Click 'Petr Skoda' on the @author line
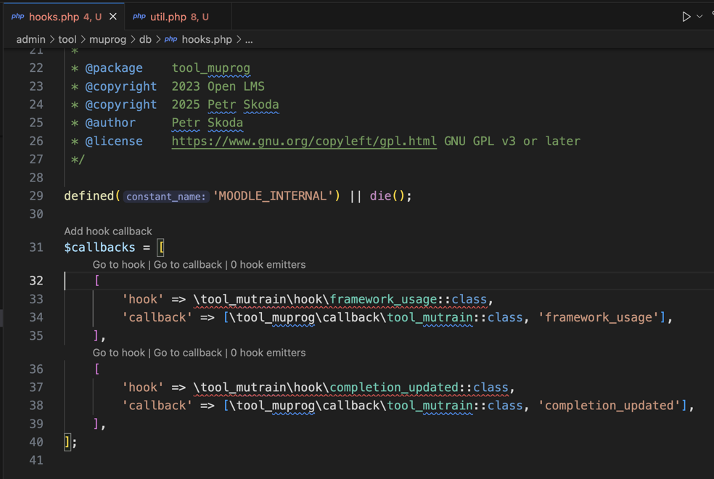Image resolution: width=714 pixels, height=479 pixels. 208,123
